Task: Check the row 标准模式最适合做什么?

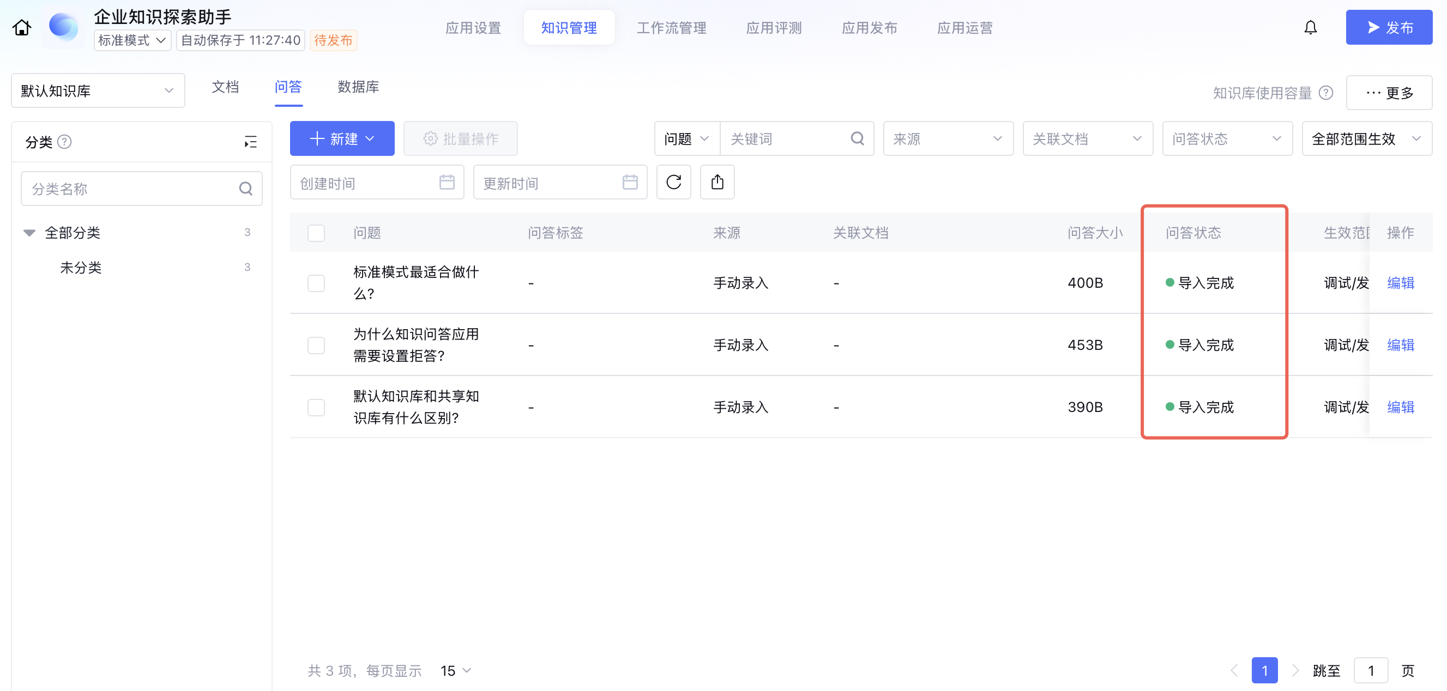Action: coord(316,283)
